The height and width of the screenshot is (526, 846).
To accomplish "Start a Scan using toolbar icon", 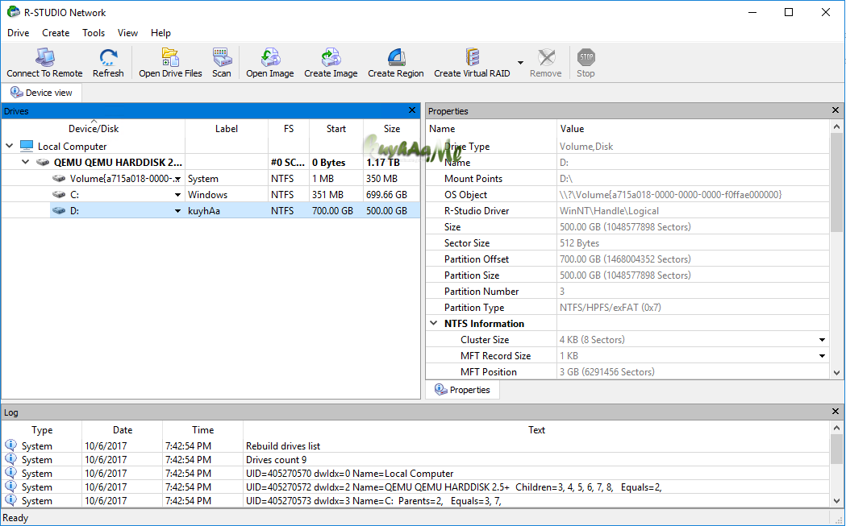I will coord(222,56).
